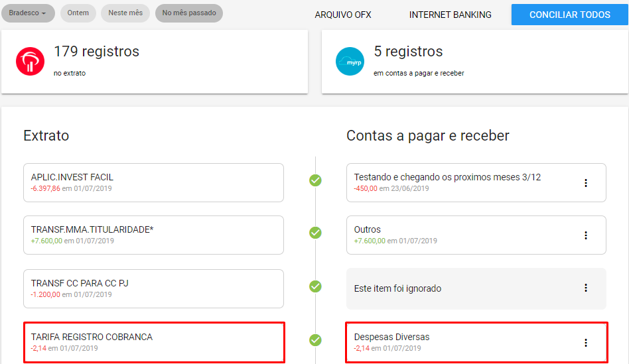
Task: Click green checkmark beside TRANSF CC PARA CC PJ
Action: pos(315,286)
